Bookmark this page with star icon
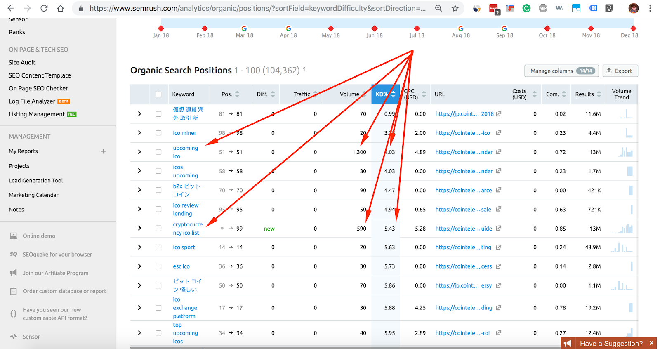This screenshot has width=660, height=349. (x=455, y=8)
